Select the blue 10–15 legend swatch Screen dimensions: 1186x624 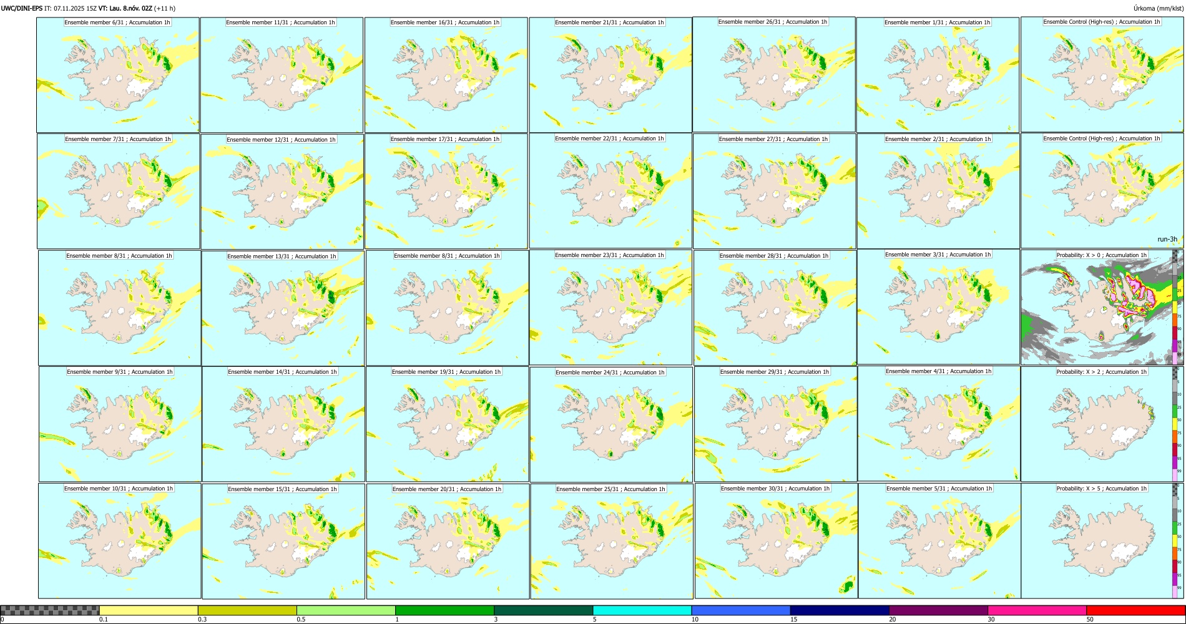(741, 610)
